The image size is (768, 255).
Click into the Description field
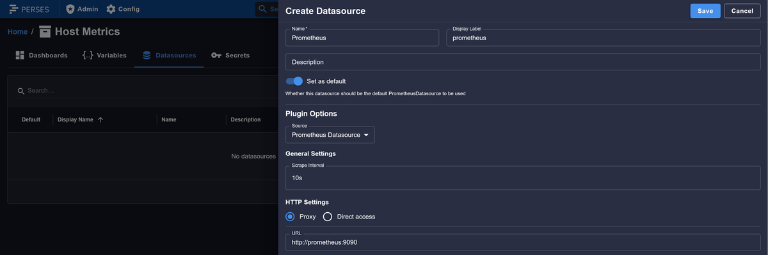tap(523, 62)
